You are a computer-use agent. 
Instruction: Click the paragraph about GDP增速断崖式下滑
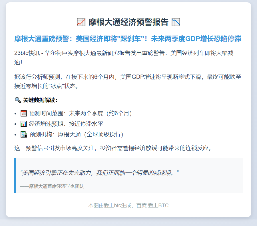point(128,81)
